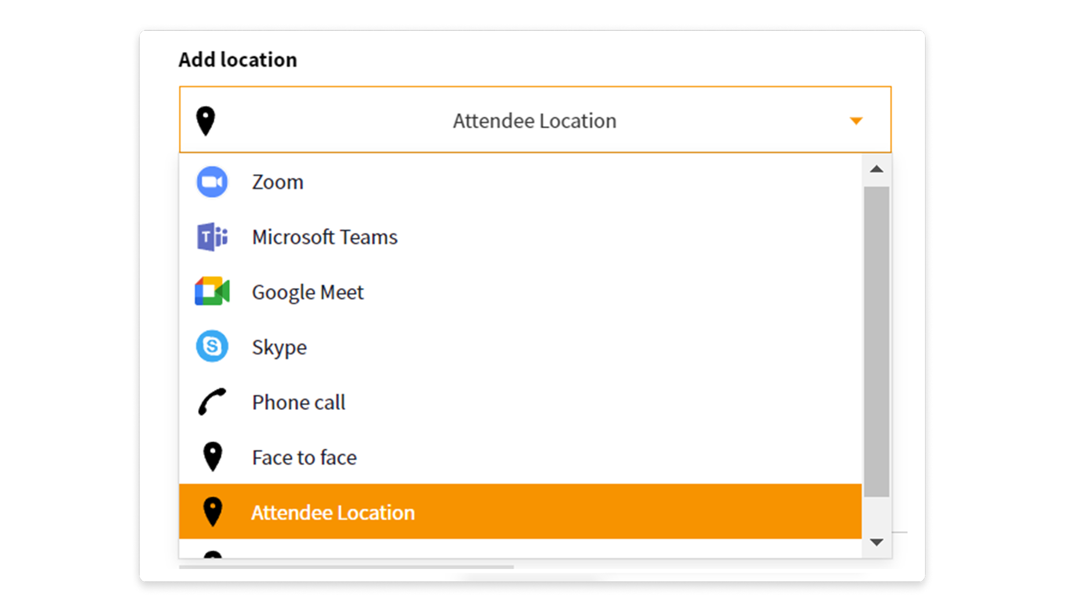The height and width of the screenshot is (595, 1080).
Task: Click the Face to face pin icon
Action: 212,457
